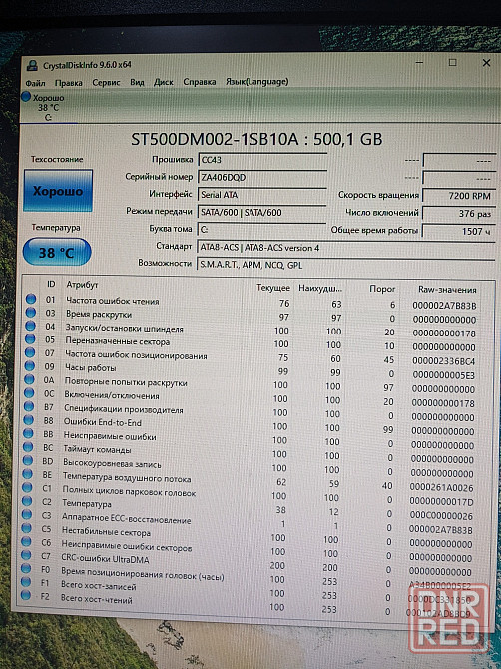Viewport: 501px width, 669px height.
Task: Click the Стандарт field ATA8-ACS
Action: point(346,248)
